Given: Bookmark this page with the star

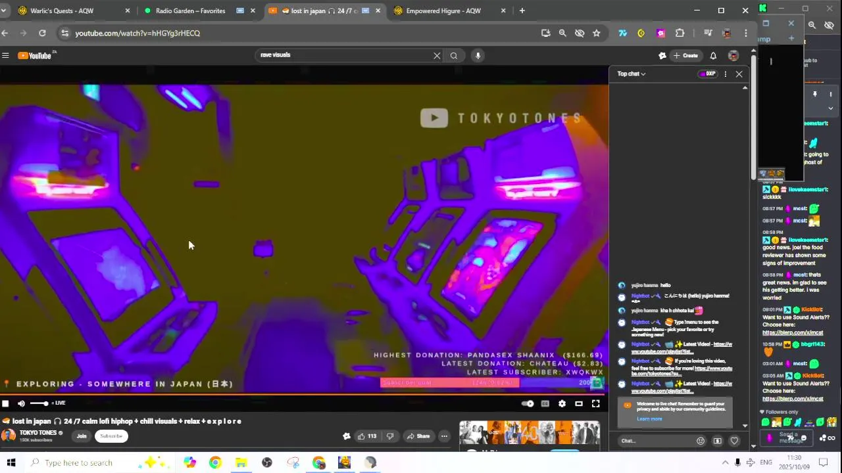Looking at the screenshot, I should pos(596,33).
